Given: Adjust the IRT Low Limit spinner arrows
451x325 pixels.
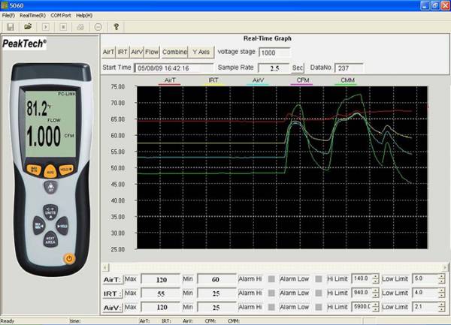Looking at the screenshot, I should pyautogui.click(x=441, y=293).
